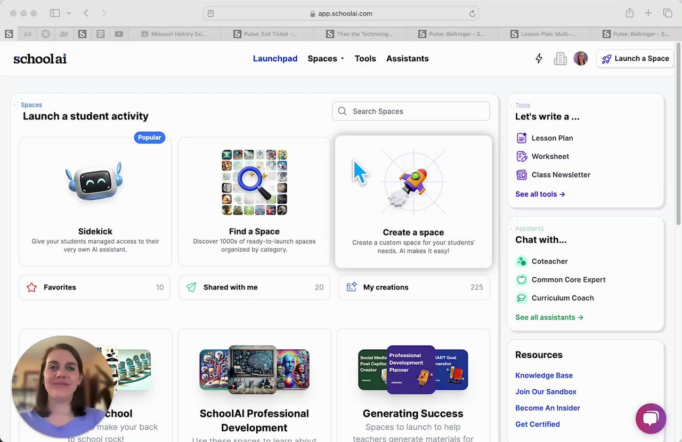Click the Coteacher text

(550, 261)
